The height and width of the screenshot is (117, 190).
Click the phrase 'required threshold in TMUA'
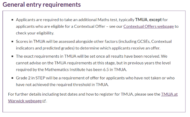(82, 85)
